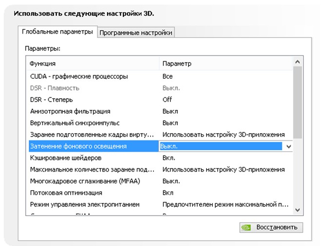Click the Заранее подготовленные кадры row
The image size is (321, 246).
tap(92, 135)
